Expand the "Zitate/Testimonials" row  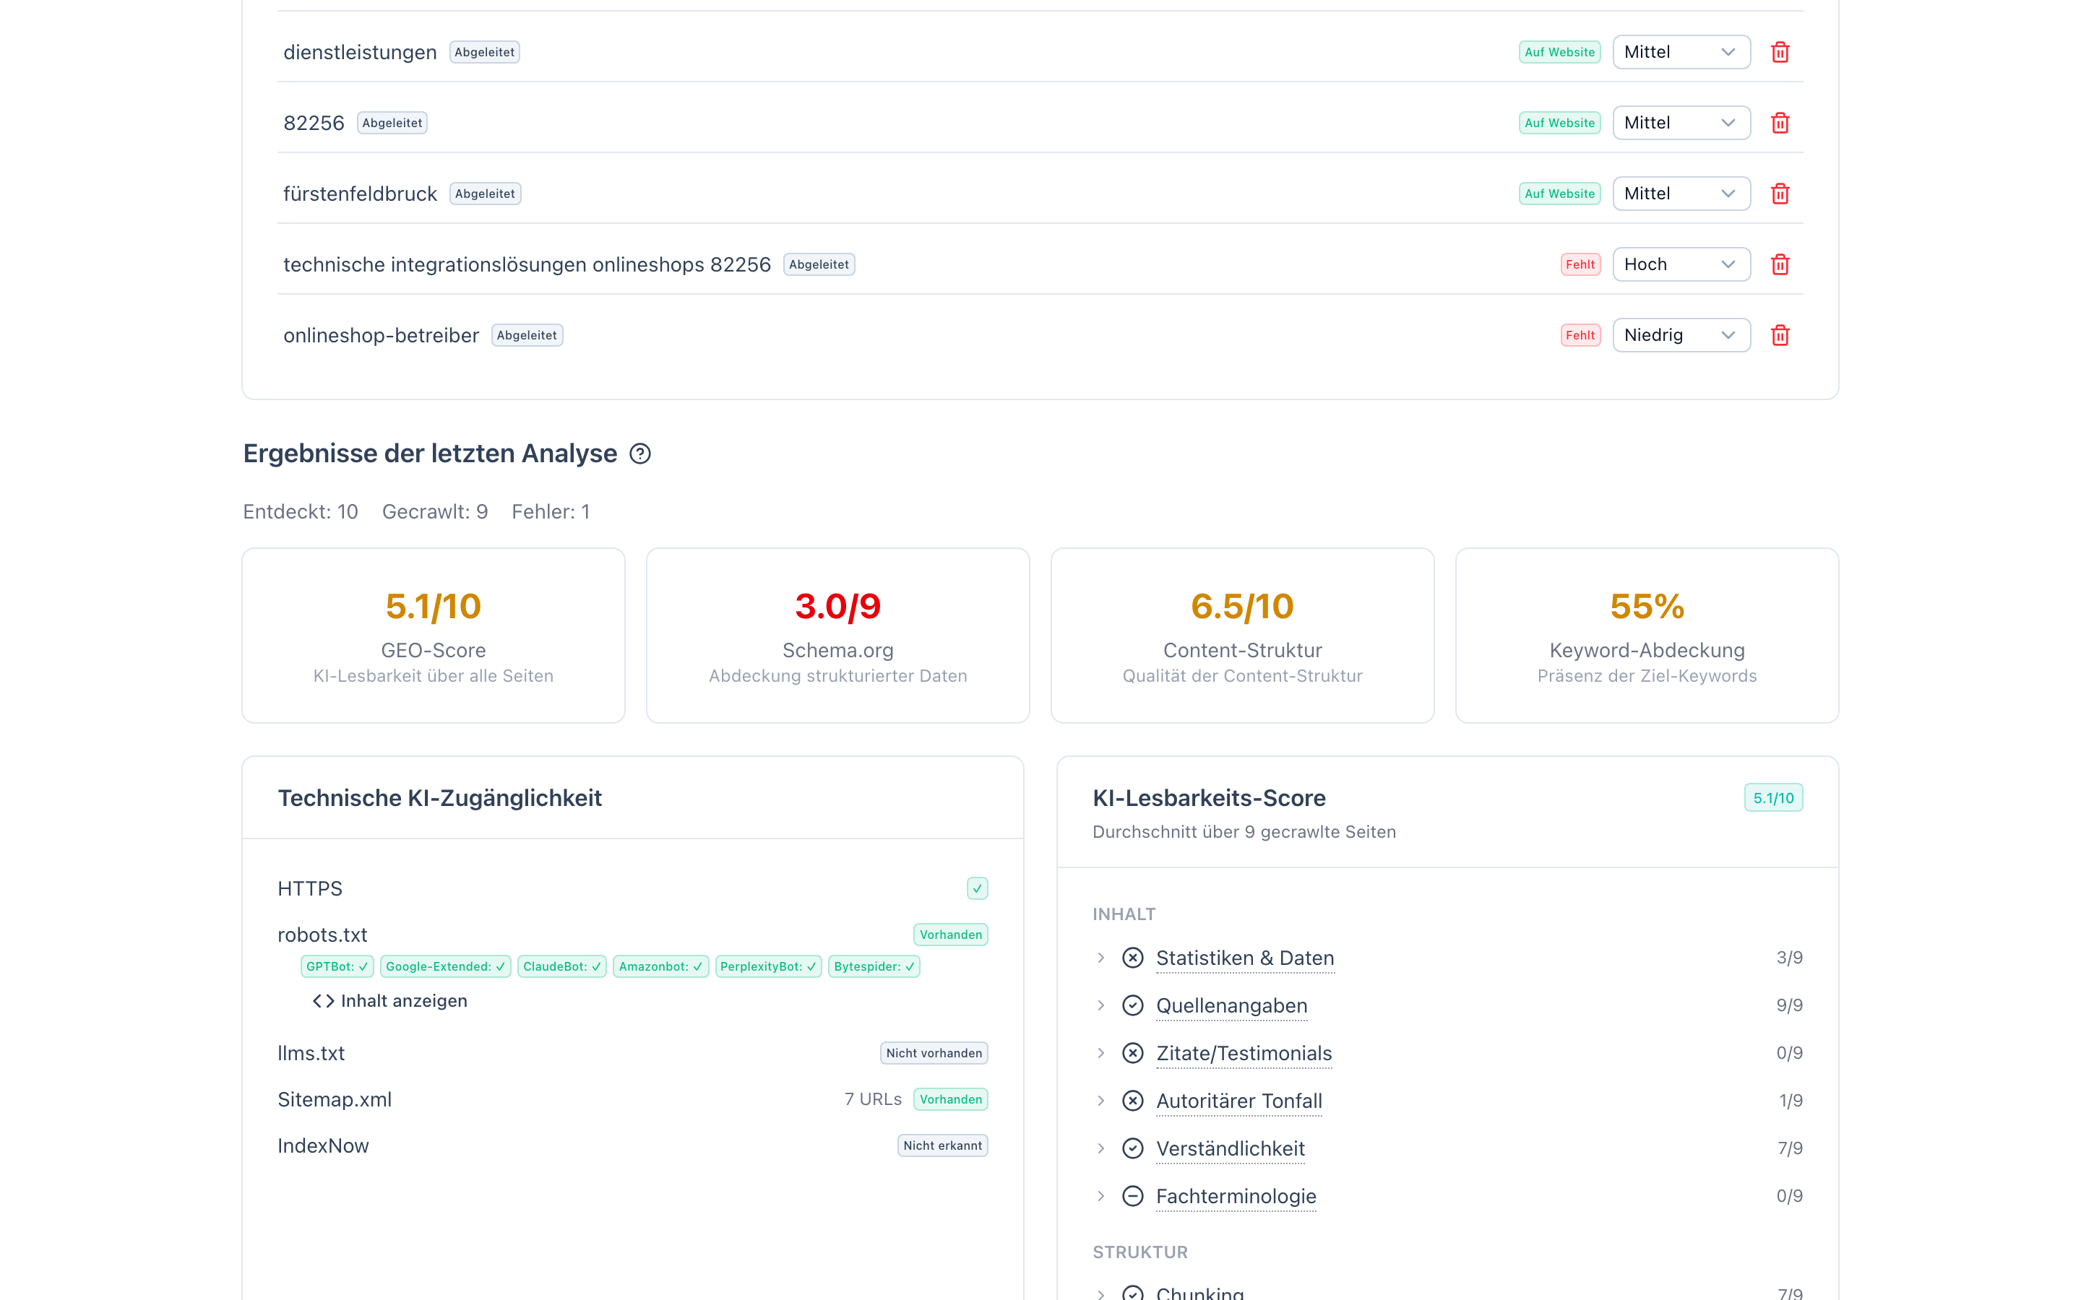pyautogui.click(x=1101, y=1053)
